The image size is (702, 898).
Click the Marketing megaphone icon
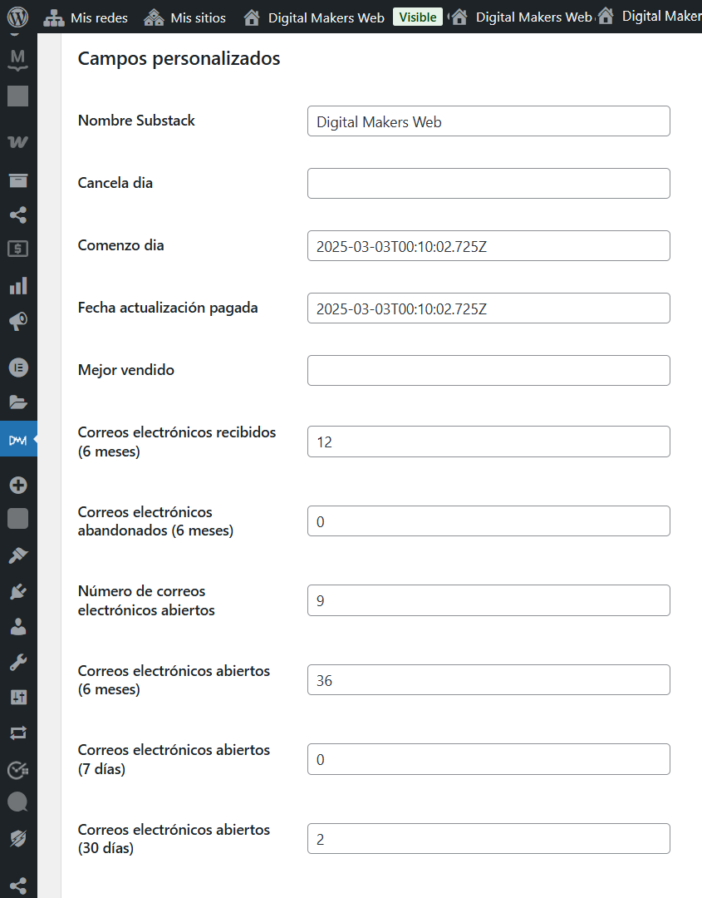18,322
